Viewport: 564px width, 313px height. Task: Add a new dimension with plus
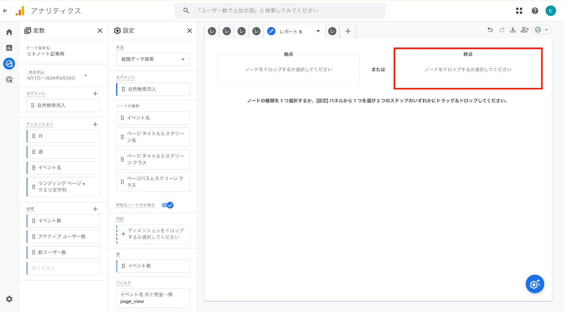[95, 124]
